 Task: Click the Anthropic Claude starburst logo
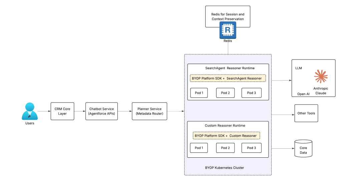[x=321, y=76]
